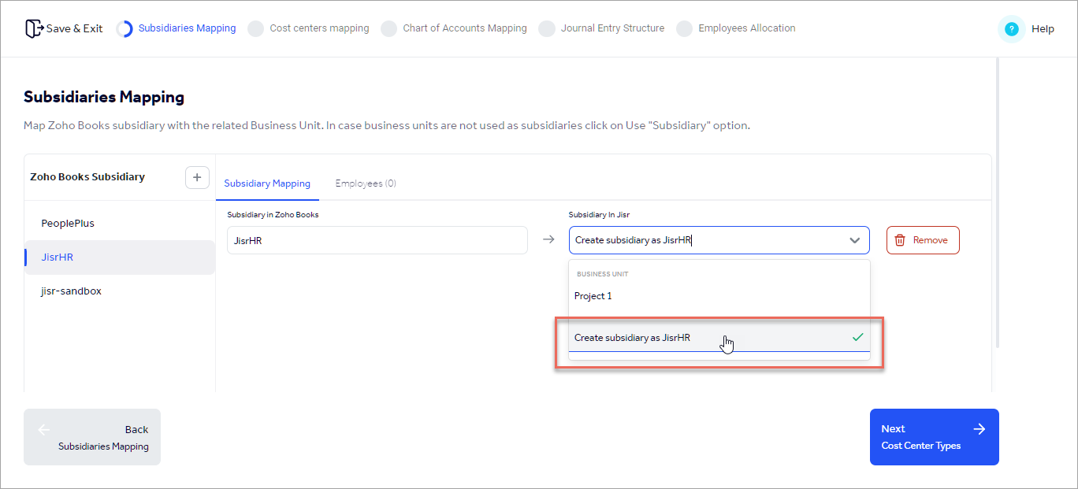The height and width of the screenshot is (489, 1078).
Task: Click the plus icon to add a subsidiary
Action: [x=197, y=177]
